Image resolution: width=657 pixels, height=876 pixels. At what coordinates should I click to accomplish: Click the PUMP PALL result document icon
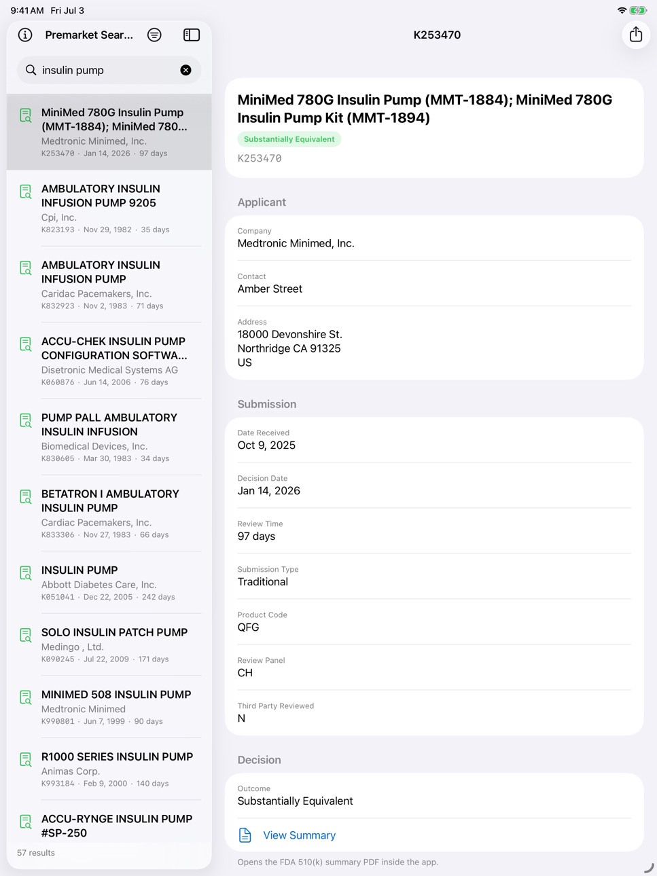pos(26,420)
